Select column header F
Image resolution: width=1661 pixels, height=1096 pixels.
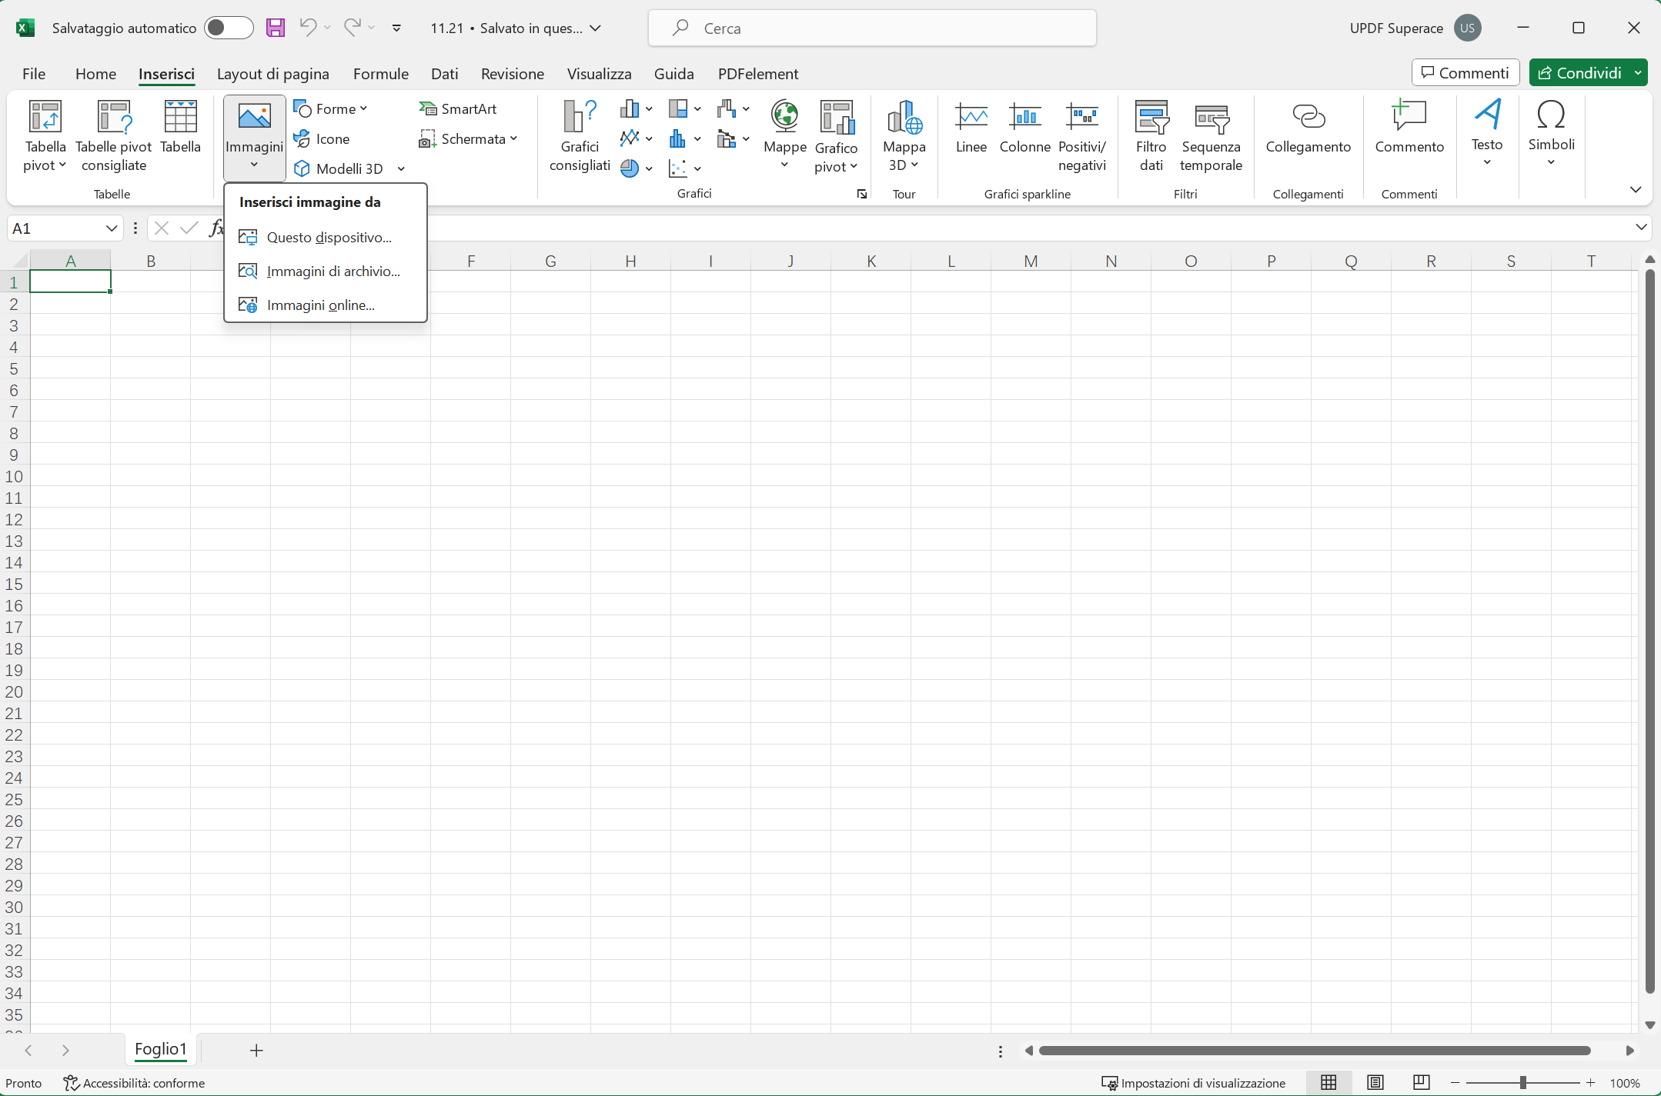tap(470, 261)
